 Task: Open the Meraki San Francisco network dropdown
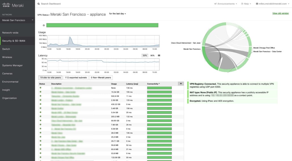[x=18, y=20]
